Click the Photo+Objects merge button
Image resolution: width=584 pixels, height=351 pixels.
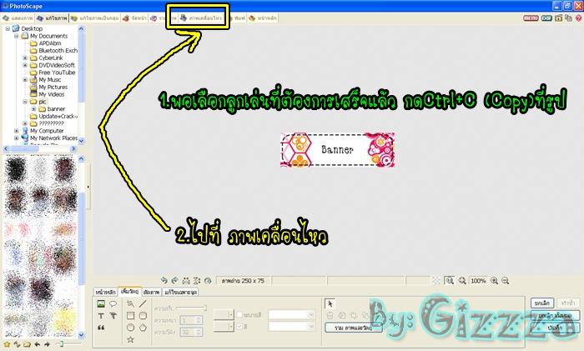click(x=353, y=328)
